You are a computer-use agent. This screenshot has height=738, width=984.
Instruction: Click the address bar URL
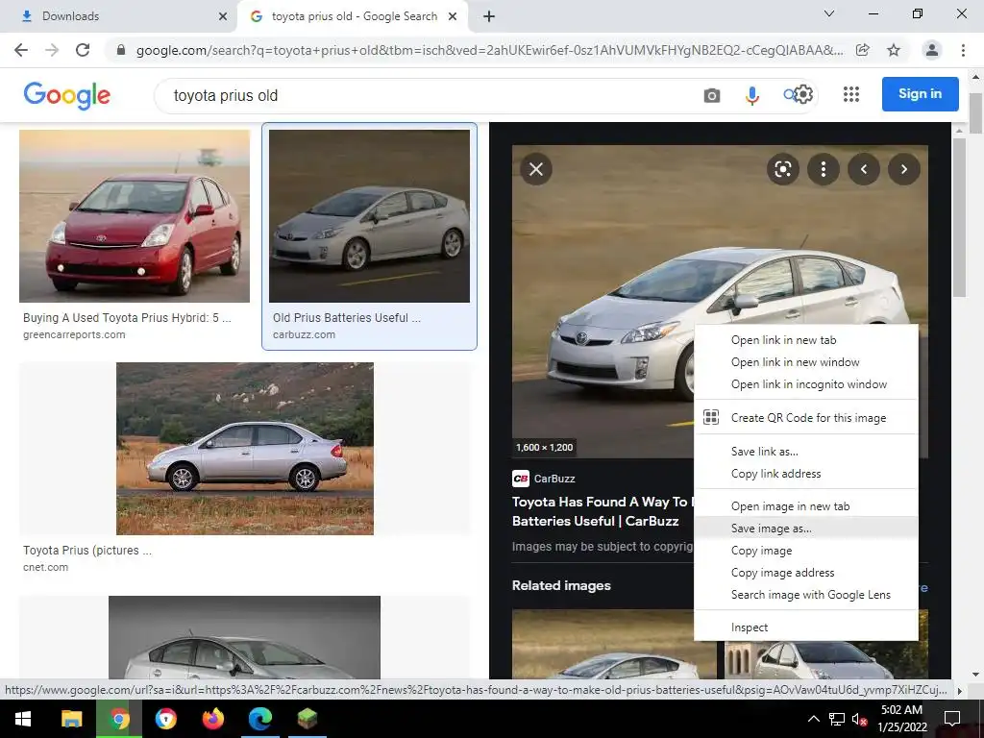coord(489,50)
